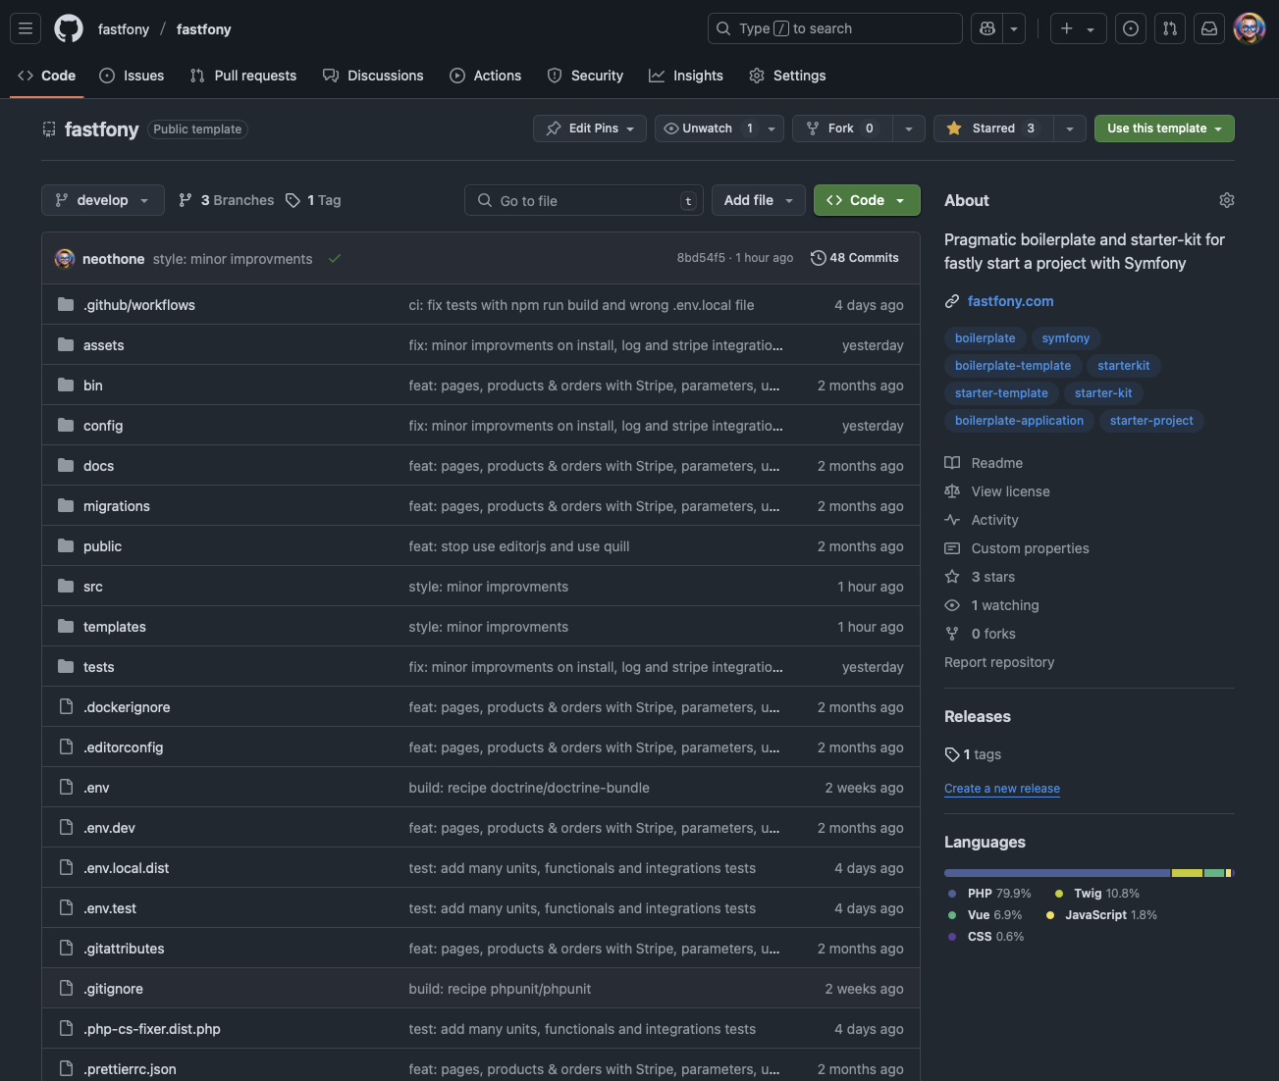Click Report repository
This screenshot has width=1279, height=1081.
pos(999,662)
